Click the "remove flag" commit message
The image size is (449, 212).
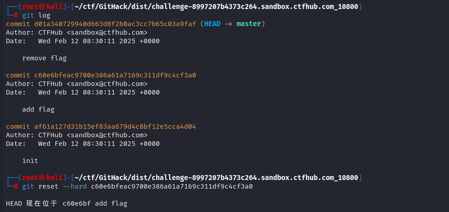pos(44,58)
